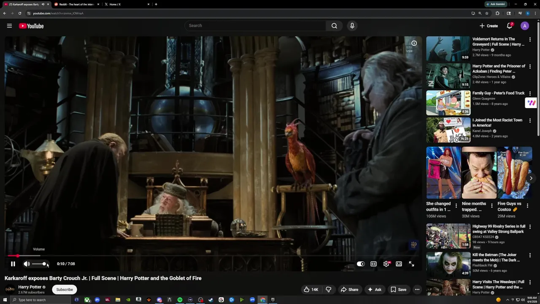
Task: Close the Reddit tab
Action: pos(98,4)
